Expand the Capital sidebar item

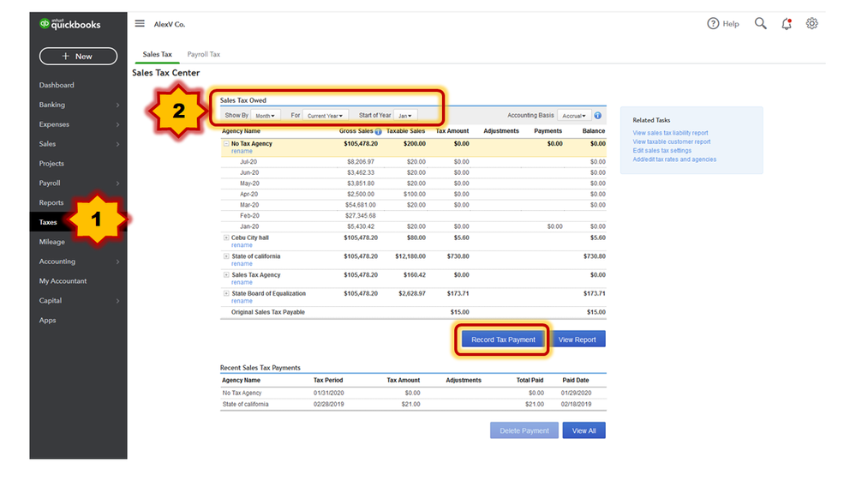[78, 301]
